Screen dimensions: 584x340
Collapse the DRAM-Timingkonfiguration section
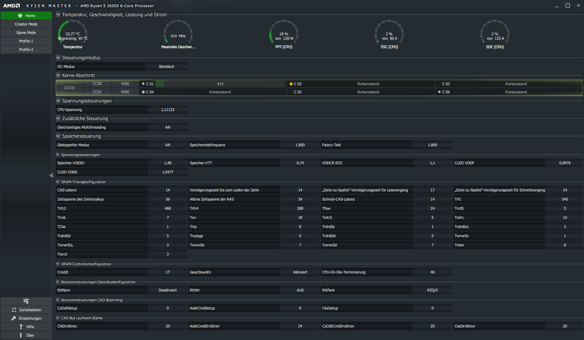pyautogui.click(x=58, y=182)
